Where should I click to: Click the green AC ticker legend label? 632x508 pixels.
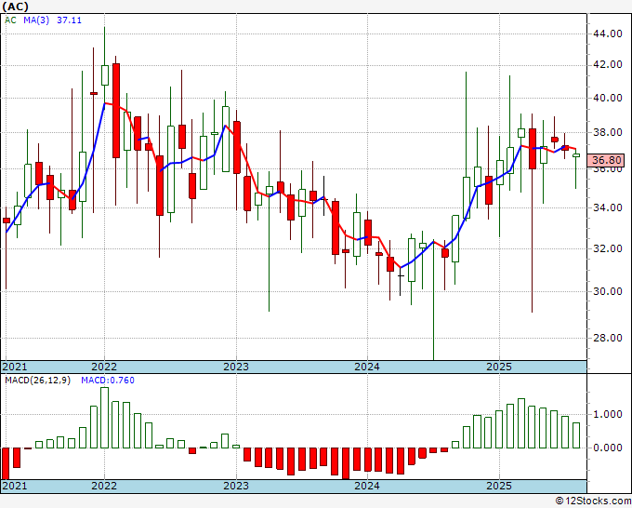pos(10,20)
